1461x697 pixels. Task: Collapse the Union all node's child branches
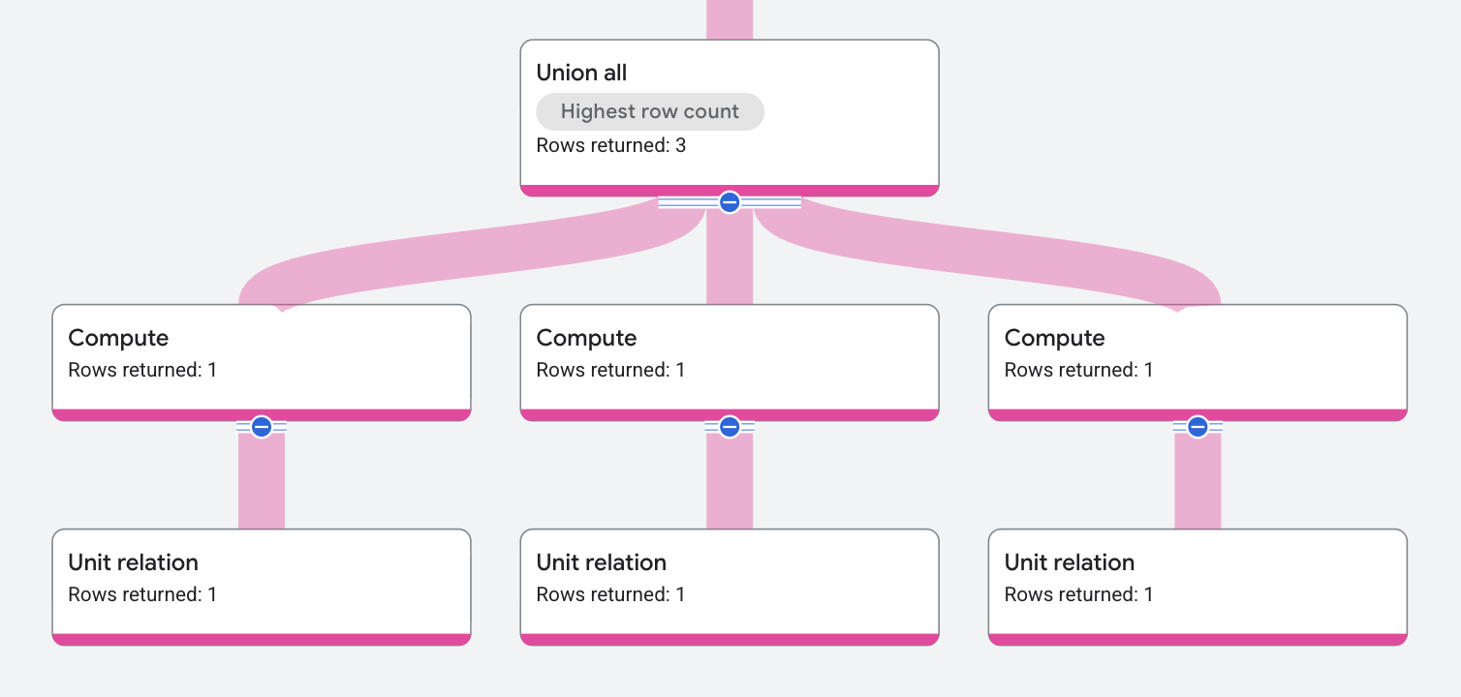click(729, 202)
